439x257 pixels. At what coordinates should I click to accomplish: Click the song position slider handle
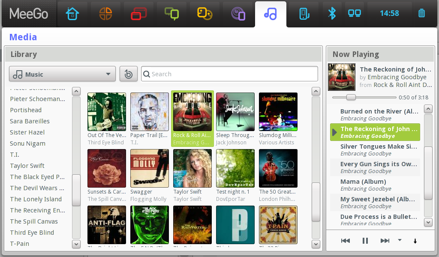[351, 97]
